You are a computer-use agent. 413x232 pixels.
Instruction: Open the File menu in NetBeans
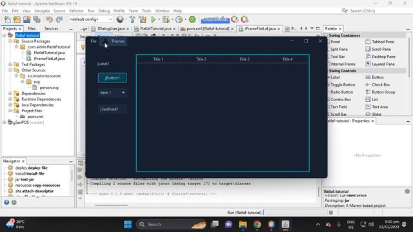[x=5, y=11]
